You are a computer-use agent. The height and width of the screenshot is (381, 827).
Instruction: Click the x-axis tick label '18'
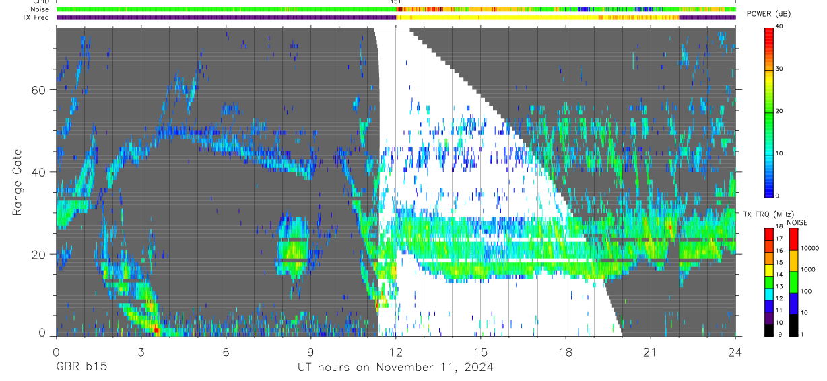click(565, 351)
